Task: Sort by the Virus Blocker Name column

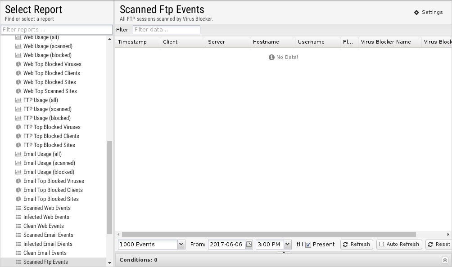Action: [x=389, y=42]
